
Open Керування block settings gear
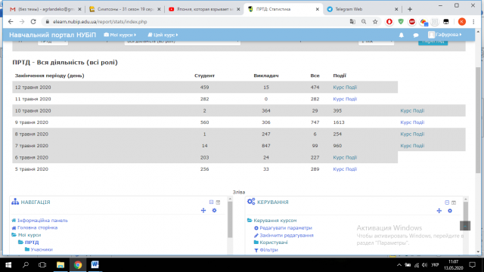[x=450, y=211]
